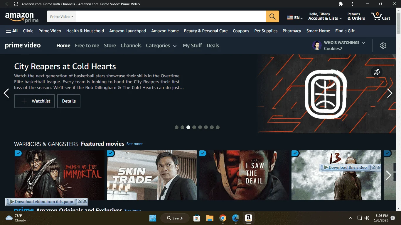This screenshot has width=401, height=225.
Task: Show the previous hero banner slide
Action: coord(6,93)
